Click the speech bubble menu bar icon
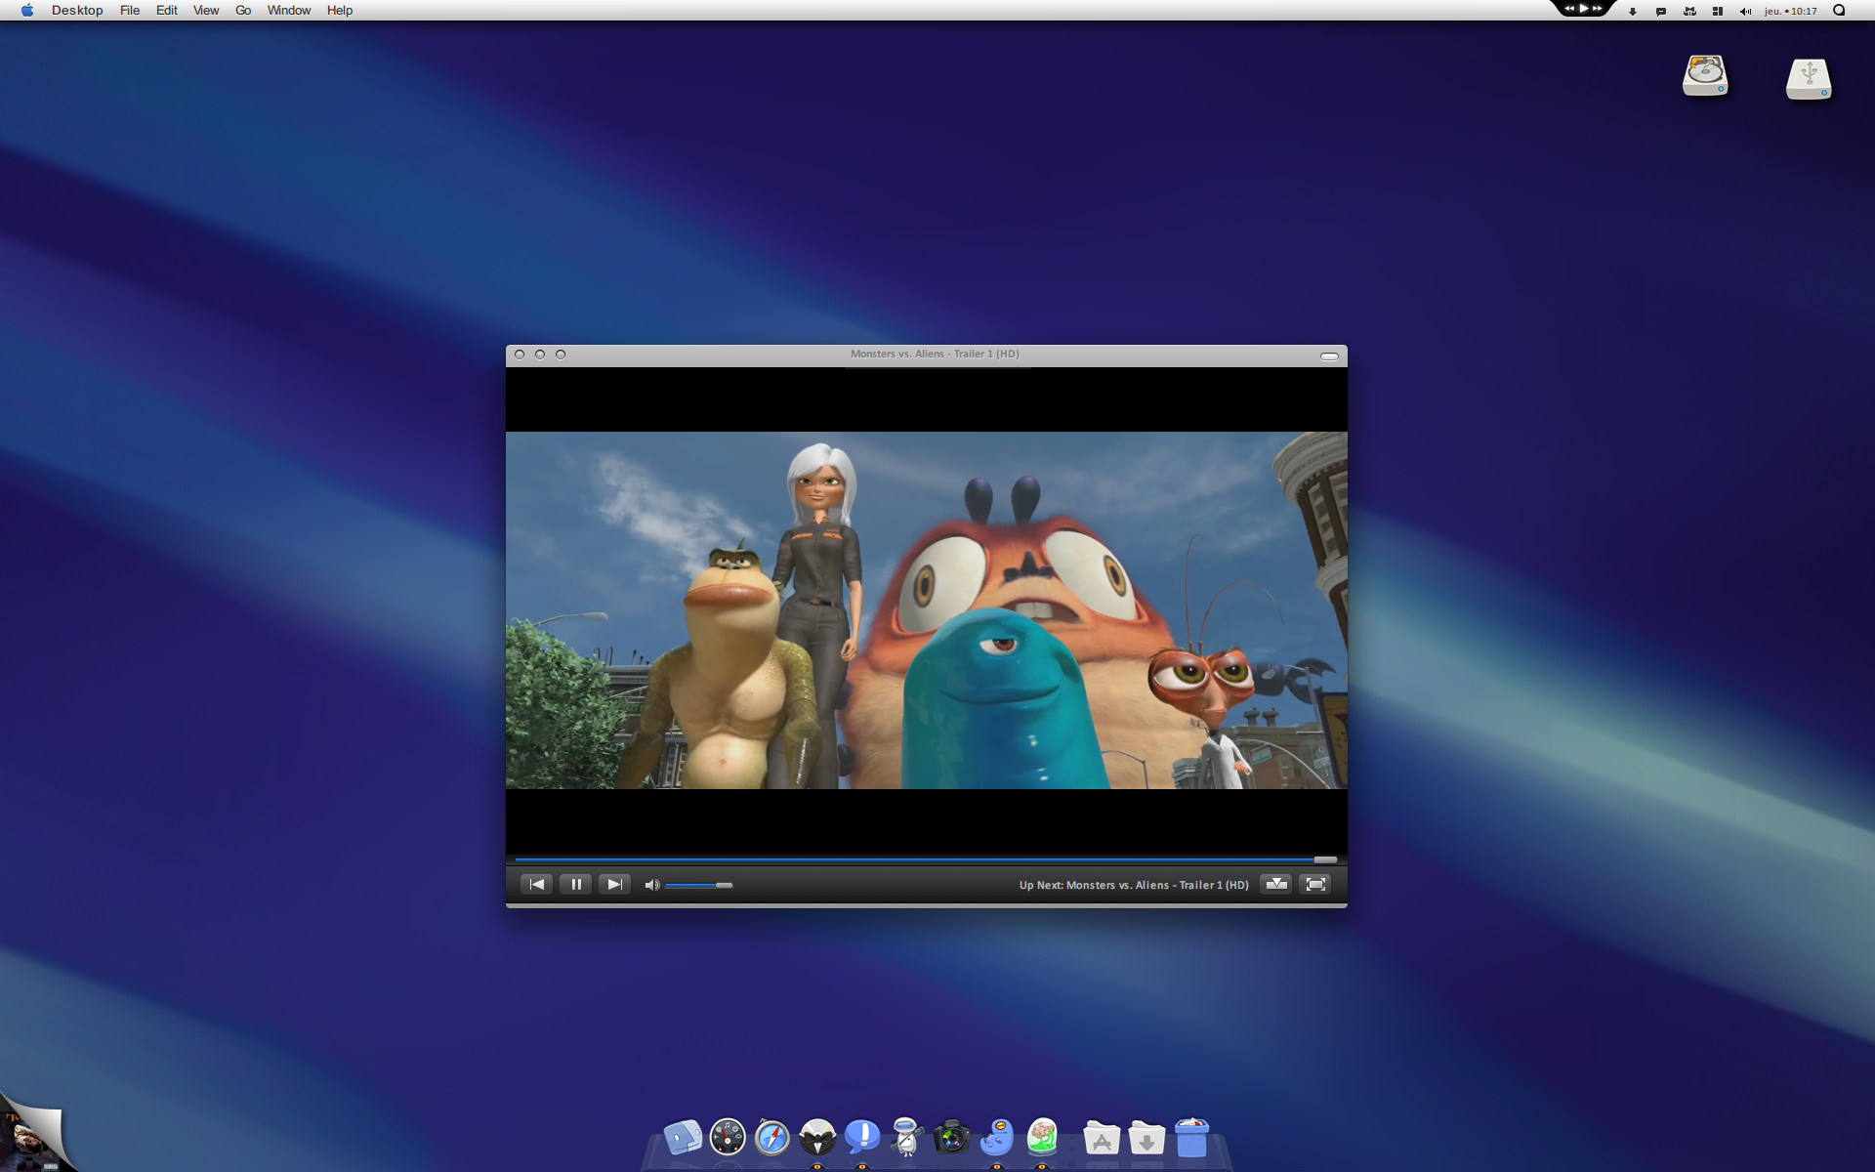Screen dimensions: 1875x1172 click(1661, 11)
